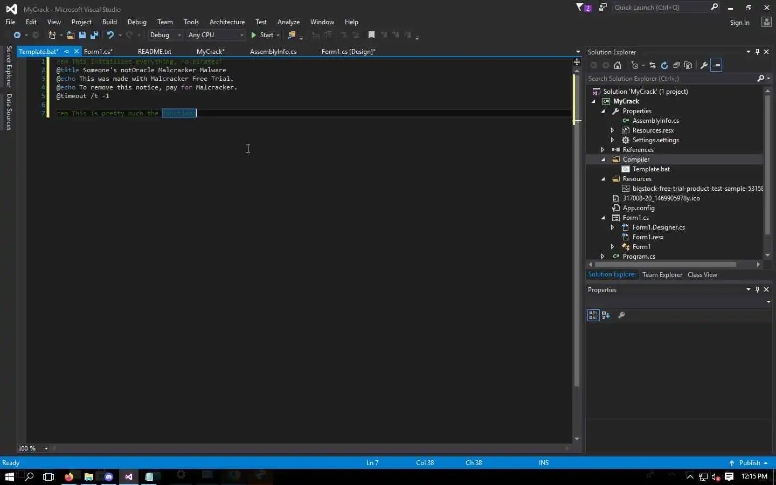Open Firefox from the Windows taskbar
The height and width of the screenshot is (485, 776).
tap(69, 476)
